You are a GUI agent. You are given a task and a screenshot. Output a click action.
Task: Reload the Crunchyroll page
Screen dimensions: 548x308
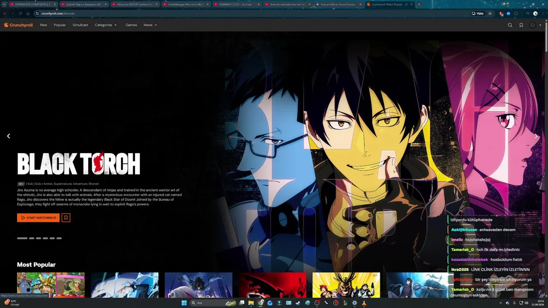tap(20, 13)
